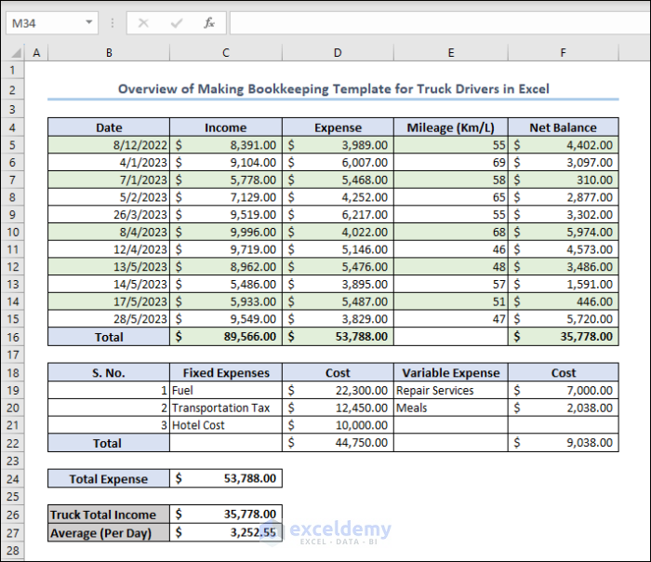The image size is (651, 562).
Task: Click the Variable Expense header cell
Action: [x=451, y=372]
